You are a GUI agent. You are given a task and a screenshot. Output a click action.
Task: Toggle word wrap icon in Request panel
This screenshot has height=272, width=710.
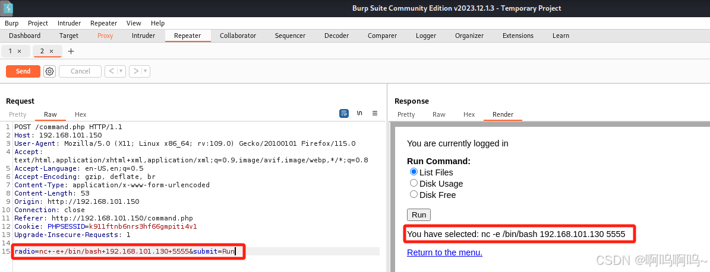point(344,113)
